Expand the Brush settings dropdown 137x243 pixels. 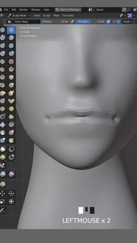128,22
